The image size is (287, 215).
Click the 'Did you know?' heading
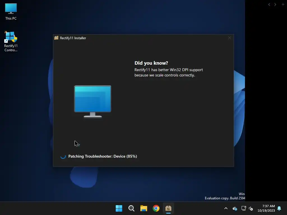(151, 63)
